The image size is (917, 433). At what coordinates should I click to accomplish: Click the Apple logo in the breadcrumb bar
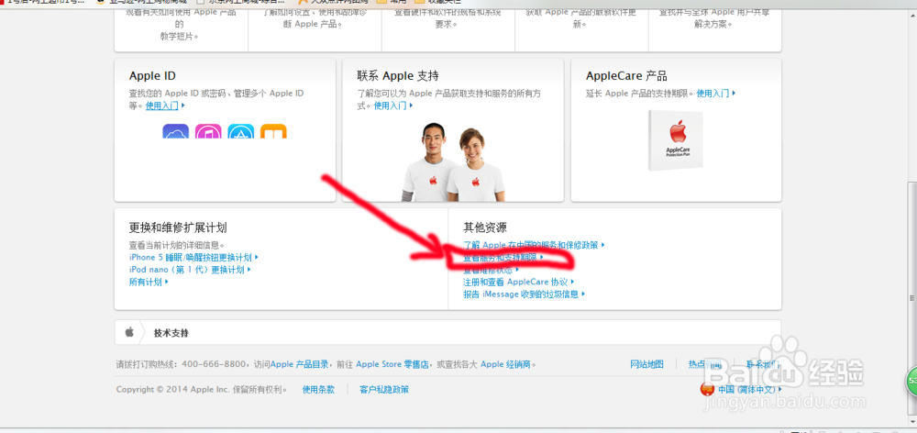click(x=129, y=332)
